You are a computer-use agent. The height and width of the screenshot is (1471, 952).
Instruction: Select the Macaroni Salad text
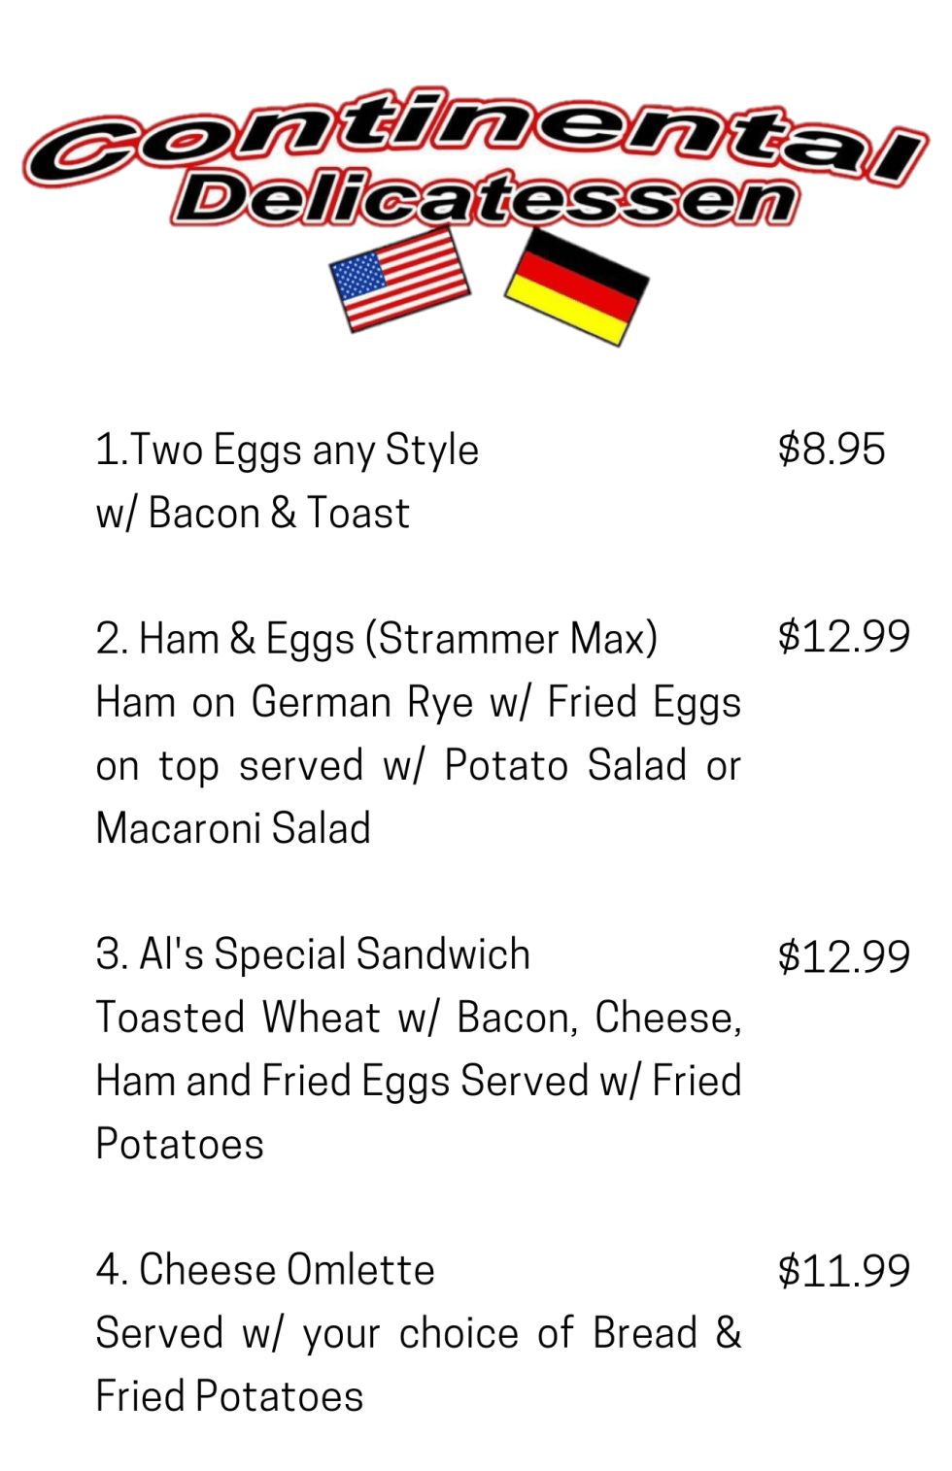233,828
